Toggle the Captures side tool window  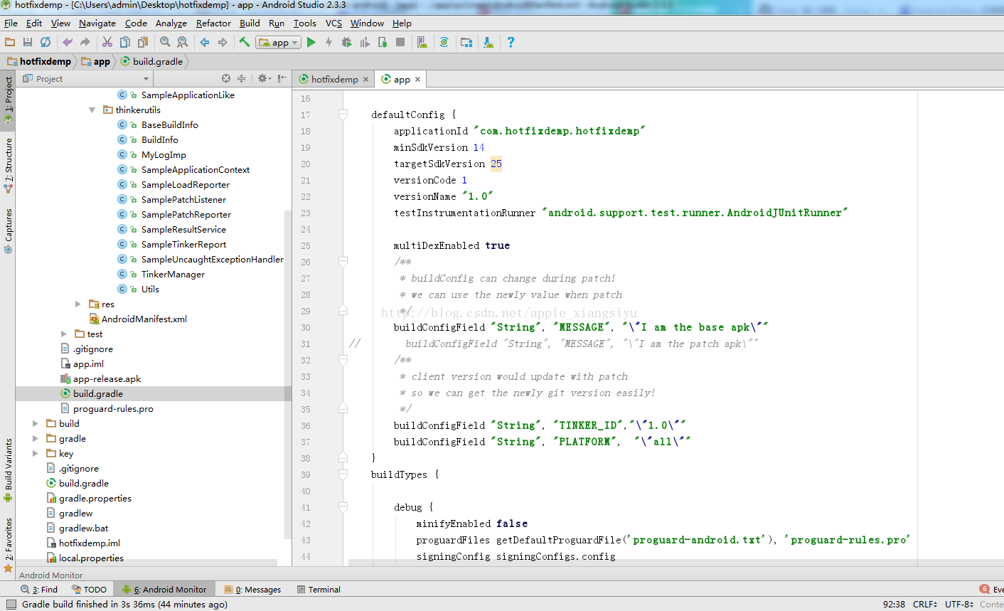[x=9, y=231]
